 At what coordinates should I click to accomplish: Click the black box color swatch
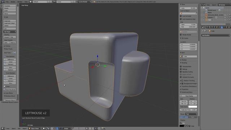coord(182,126)
